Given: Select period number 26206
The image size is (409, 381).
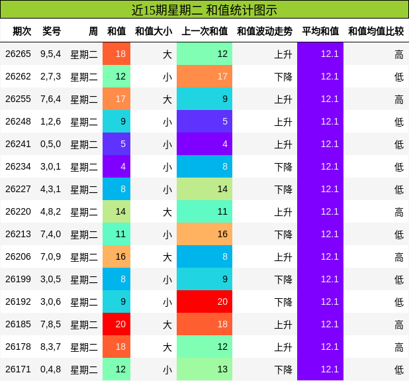Looking at the screenshot, I should click(18, 256).
